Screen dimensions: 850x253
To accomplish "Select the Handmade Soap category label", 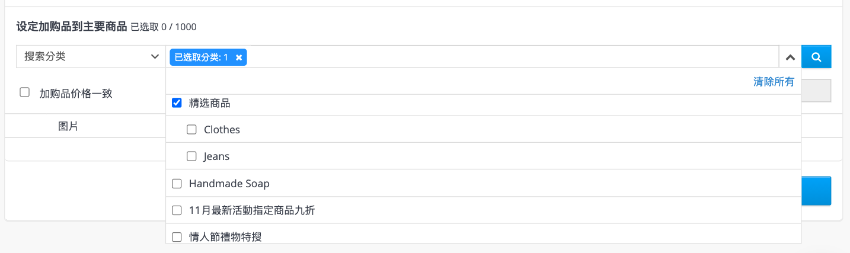I will [229, 184].
